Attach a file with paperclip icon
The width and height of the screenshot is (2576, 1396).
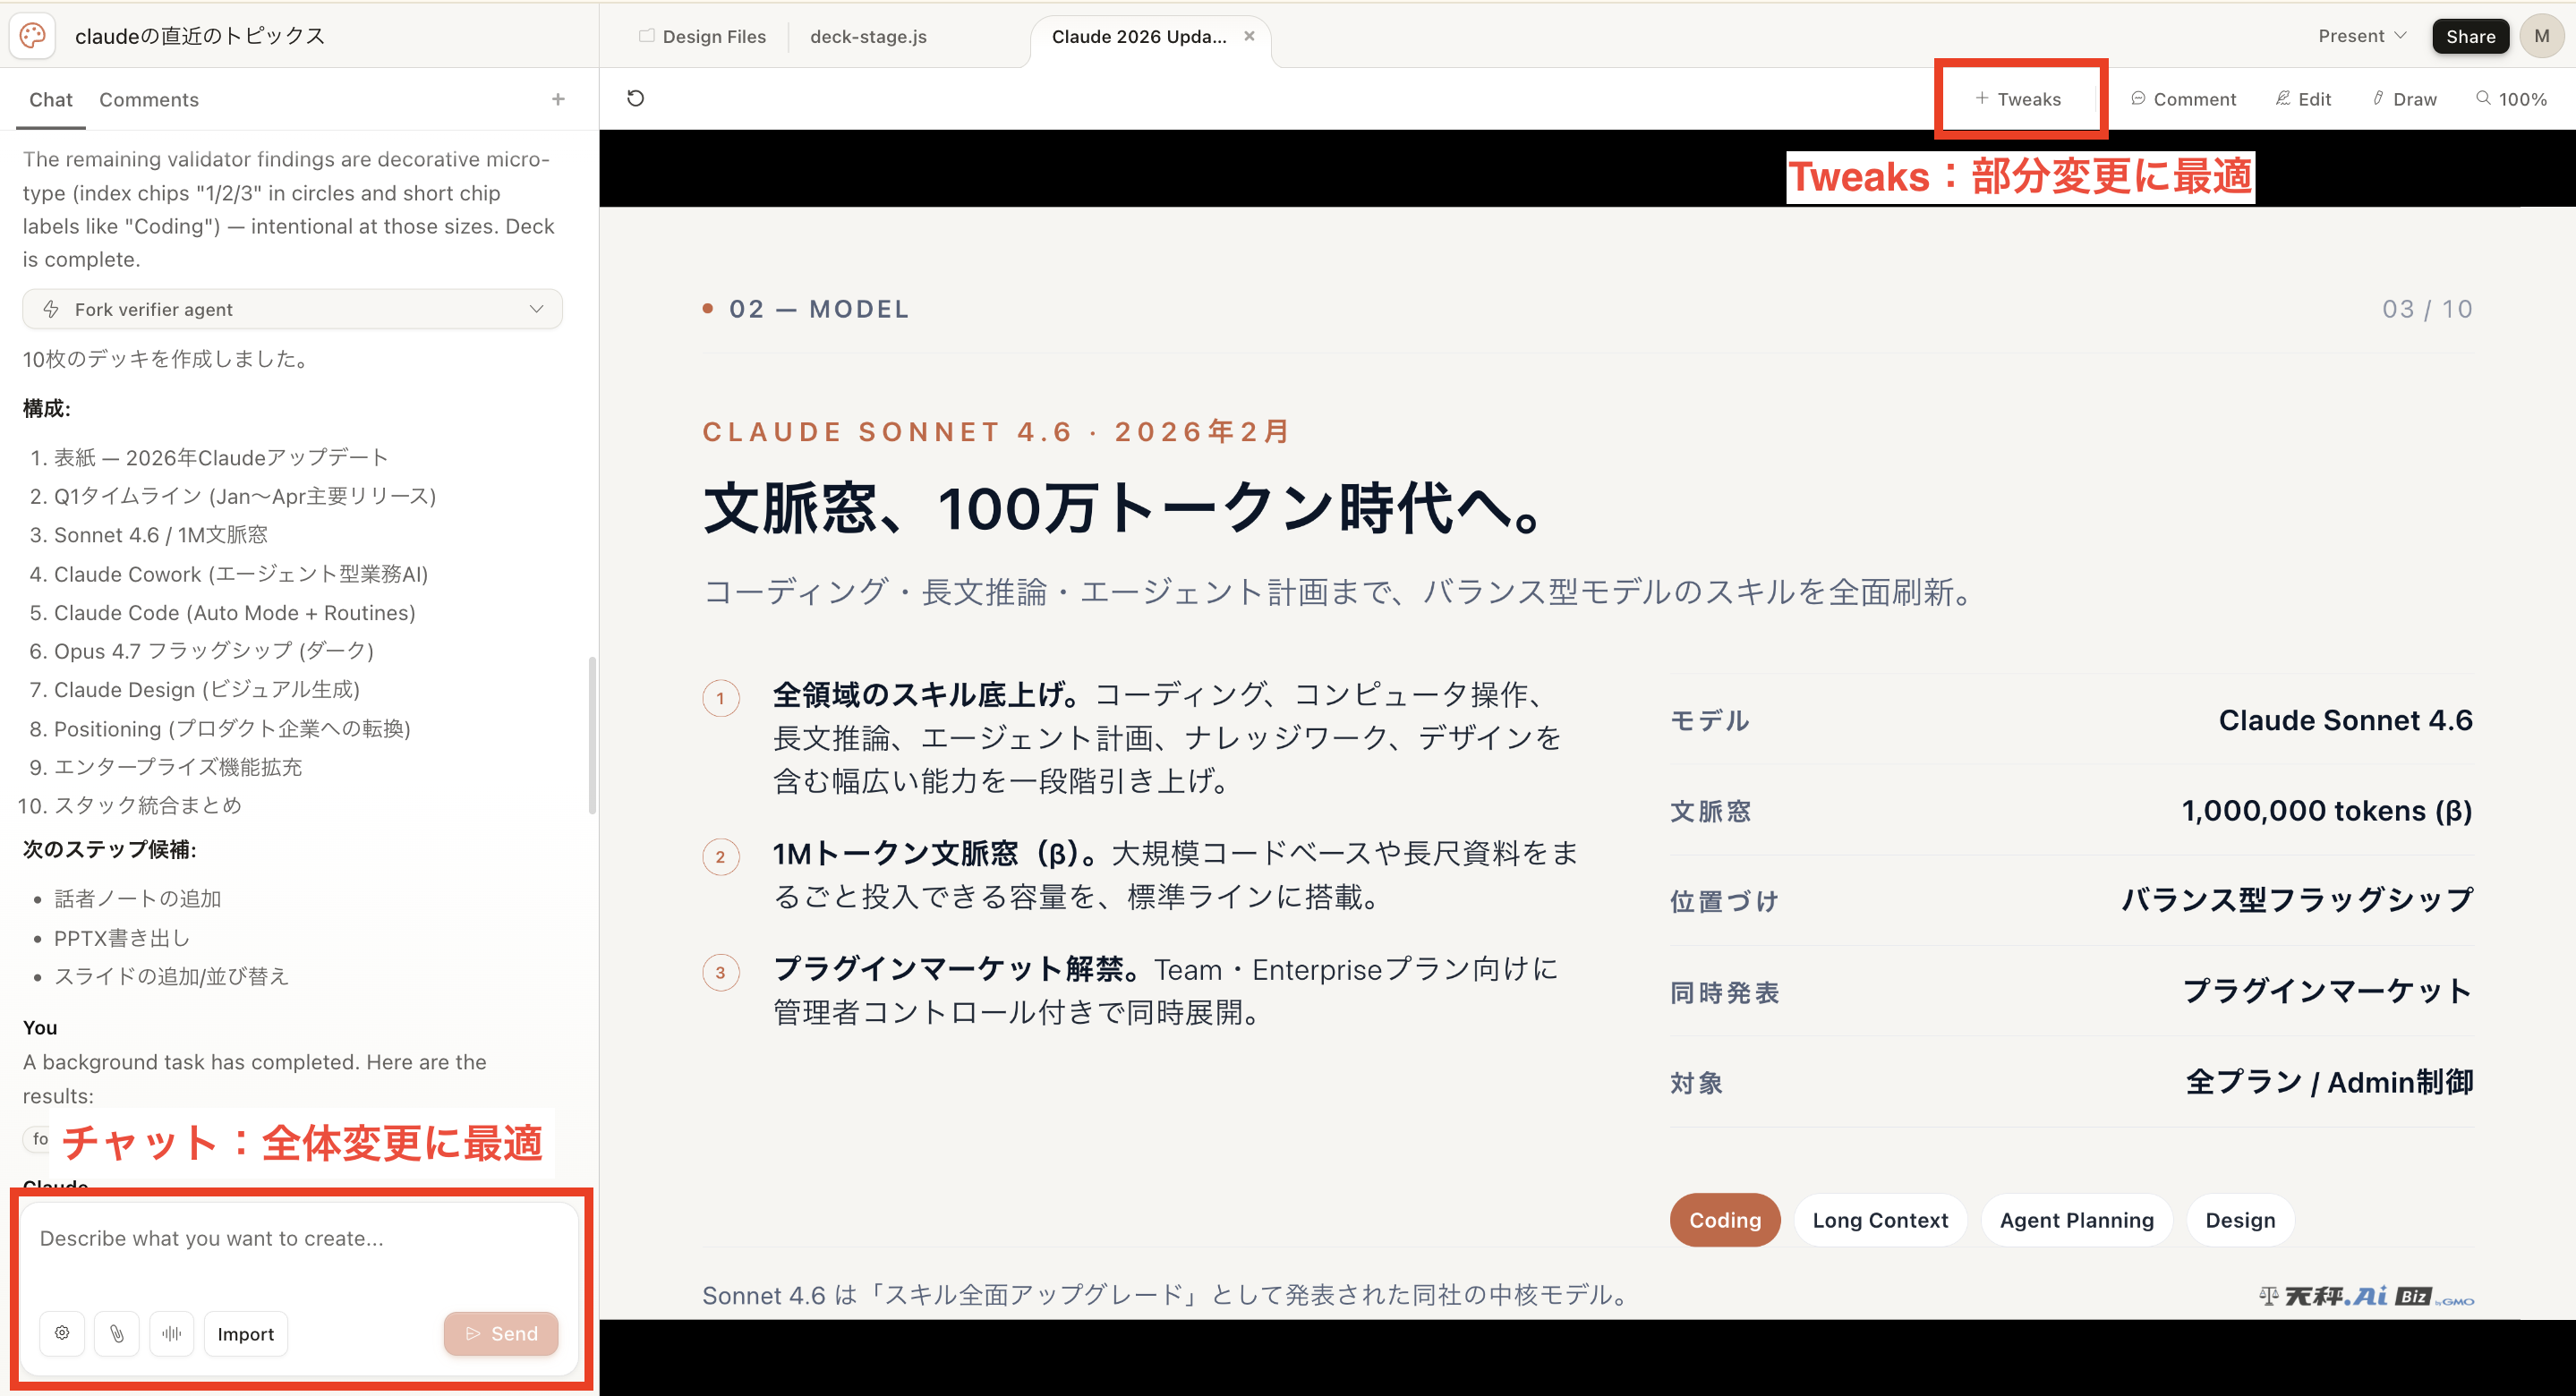(x=117, y=1333)
